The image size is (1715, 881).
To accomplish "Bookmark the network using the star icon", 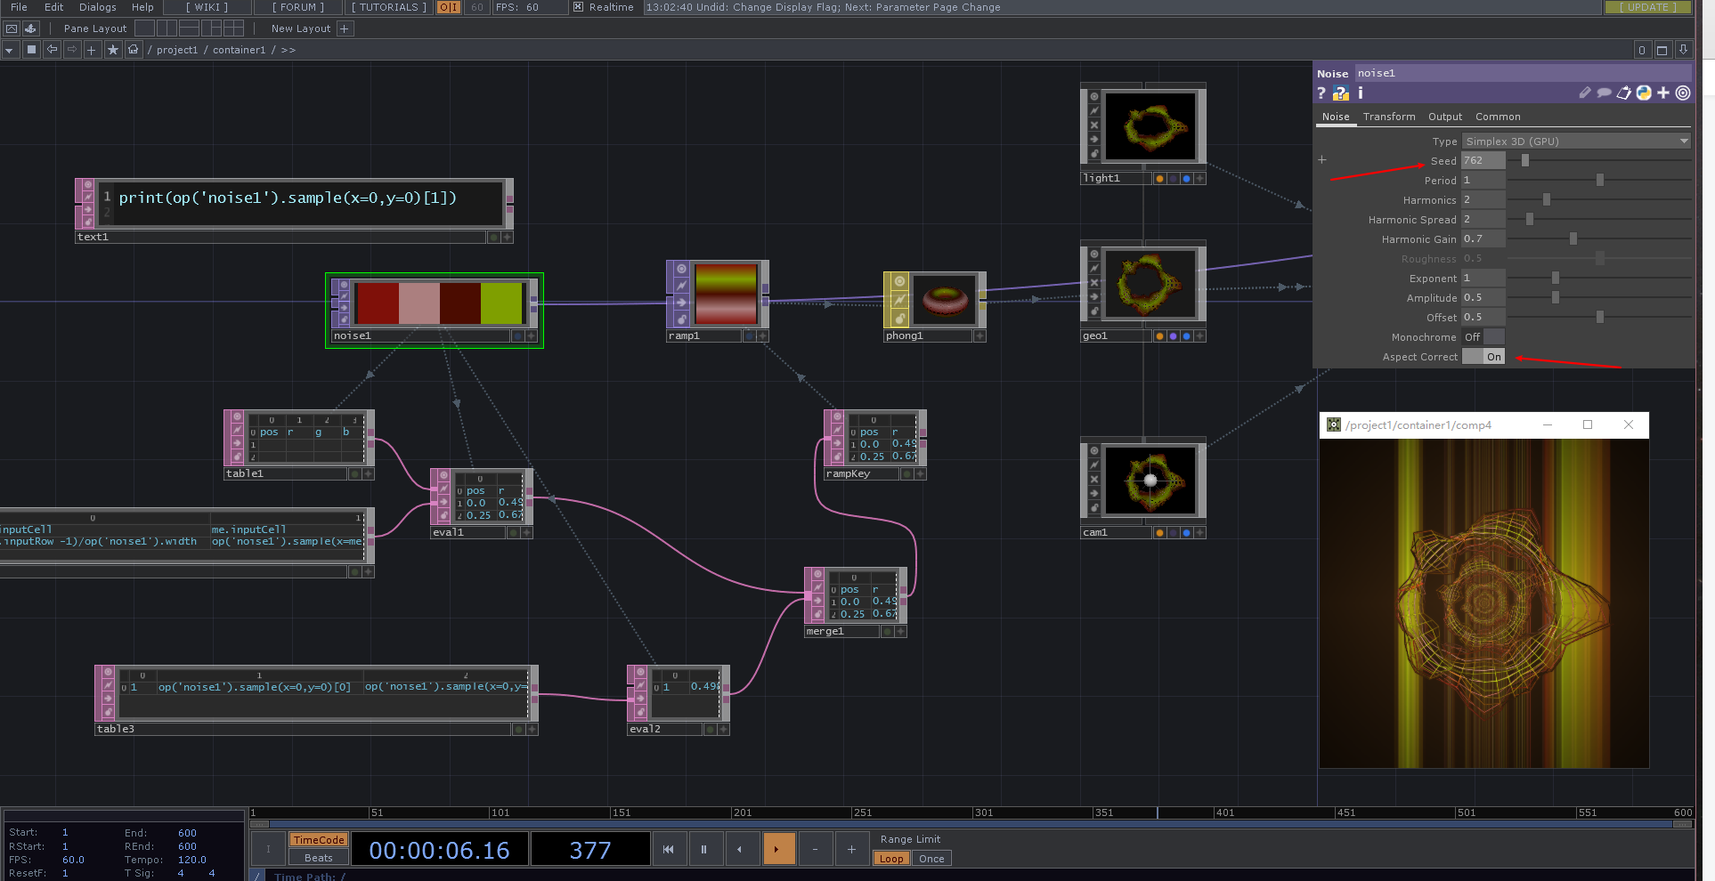I will (x=112, y=49).
